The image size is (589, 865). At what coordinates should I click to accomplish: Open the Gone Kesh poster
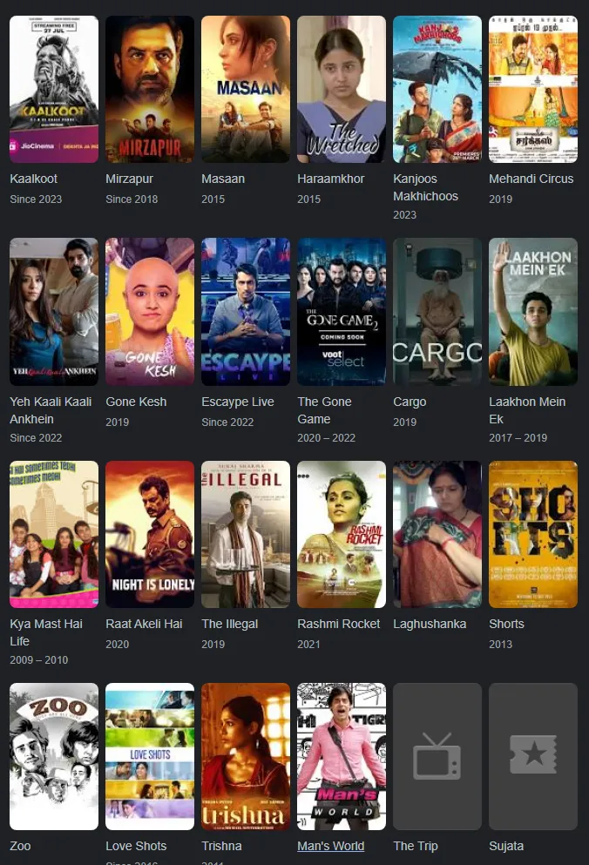click(150, 312)
